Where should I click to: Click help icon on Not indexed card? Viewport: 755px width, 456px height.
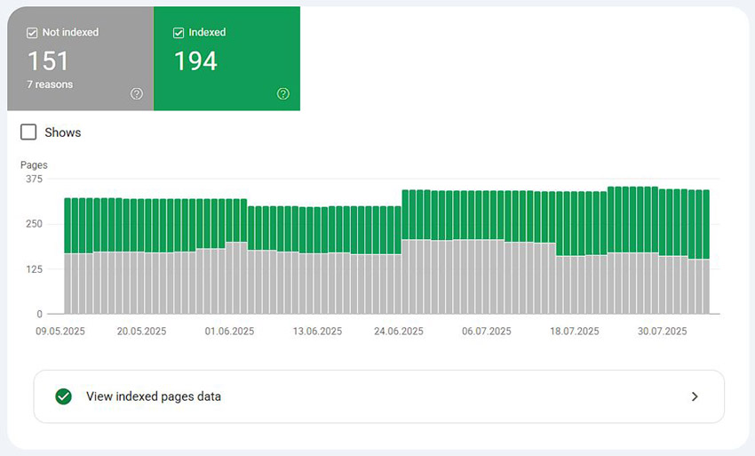[137, 94]
